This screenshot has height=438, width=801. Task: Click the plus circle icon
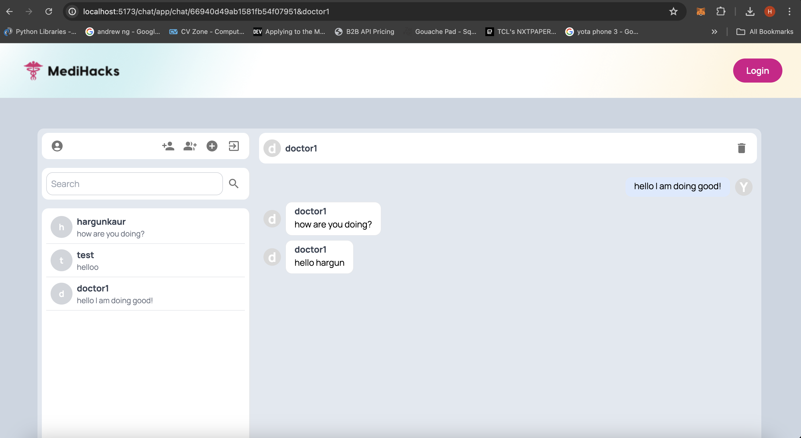[212, 146]
